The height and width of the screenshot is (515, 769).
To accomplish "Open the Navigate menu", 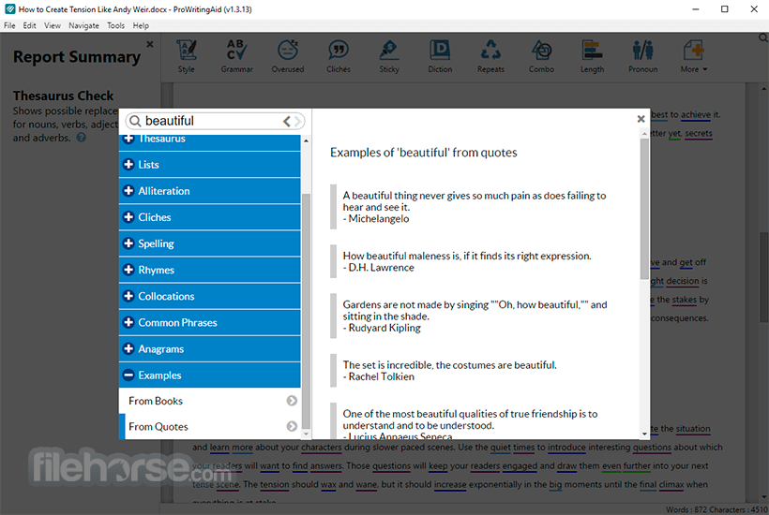I will [83, 25].
